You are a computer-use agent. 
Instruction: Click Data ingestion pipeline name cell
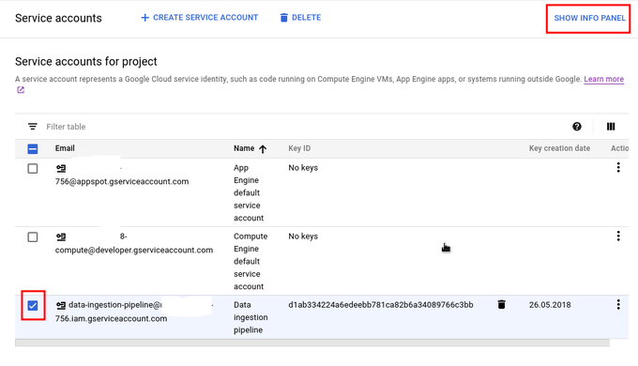pos(251,317)
